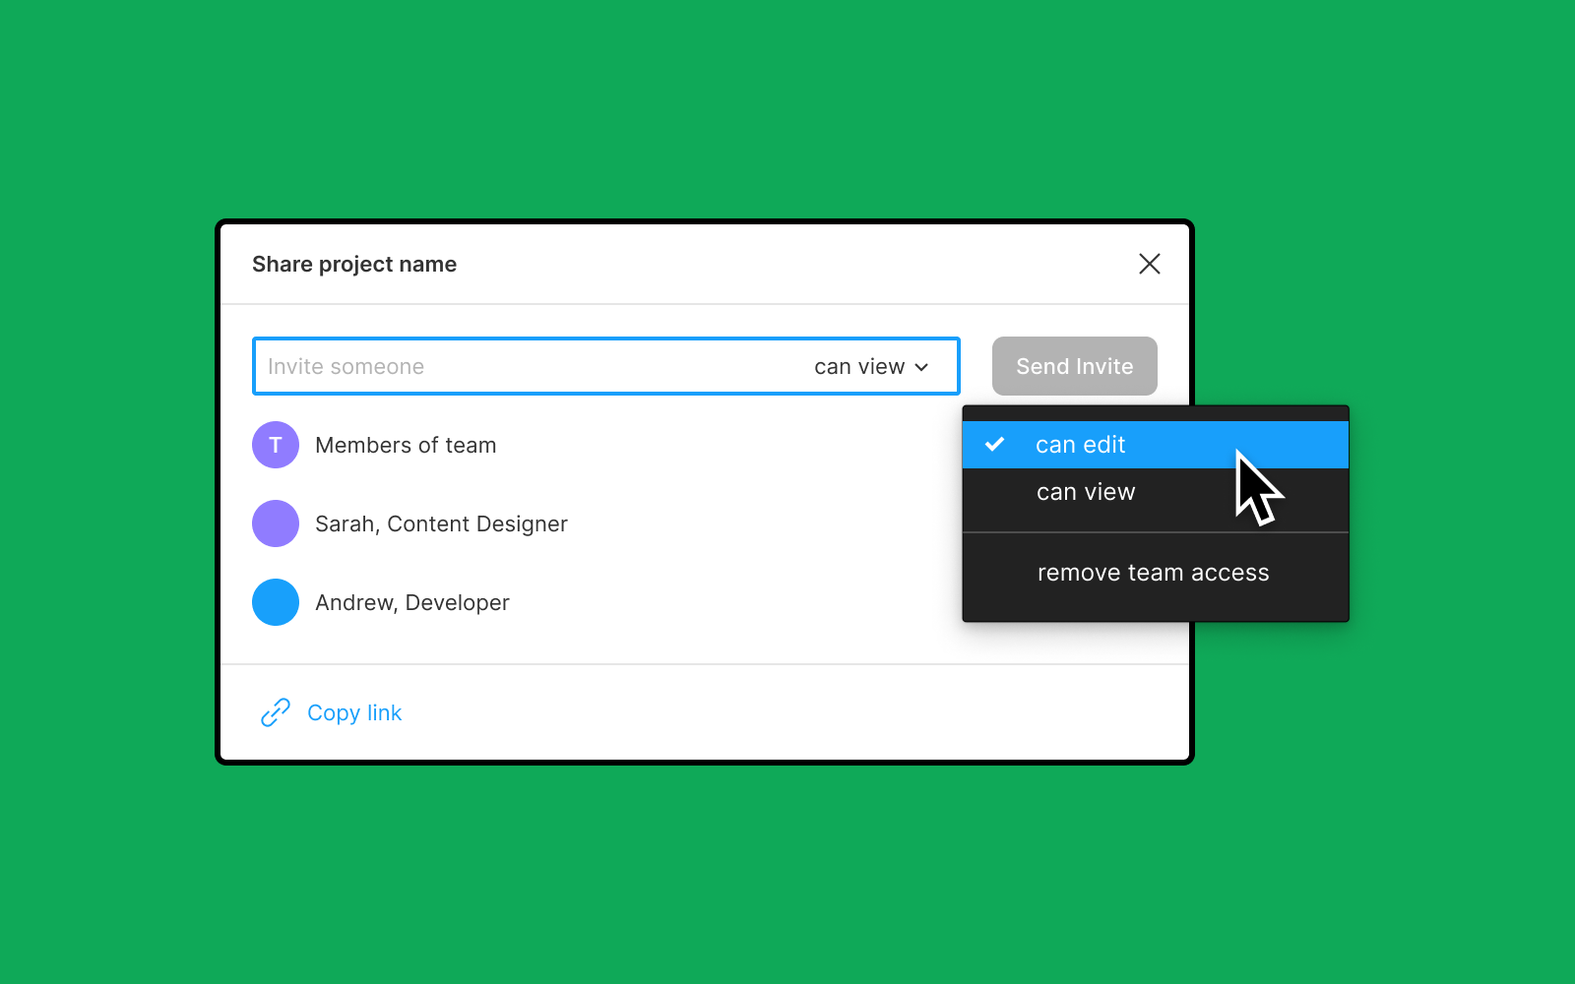The height and width of the screenshot is (984, 1575).
Task: Select Andrew's blue profile avatar
Action: (275, 602)
